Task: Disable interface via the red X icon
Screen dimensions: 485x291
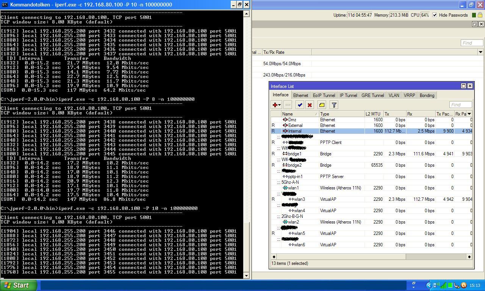Action: click(310, 105)
